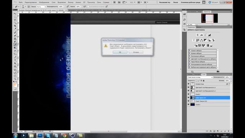This screenshot has height=138, width=245.
Task: Click Отмена in the dialog
Action: (136, 52)
